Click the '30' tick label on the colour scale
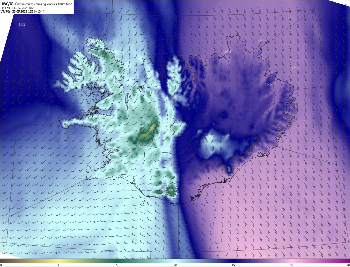The width and height of the screenshot is (350, 267). click(291, 265)
